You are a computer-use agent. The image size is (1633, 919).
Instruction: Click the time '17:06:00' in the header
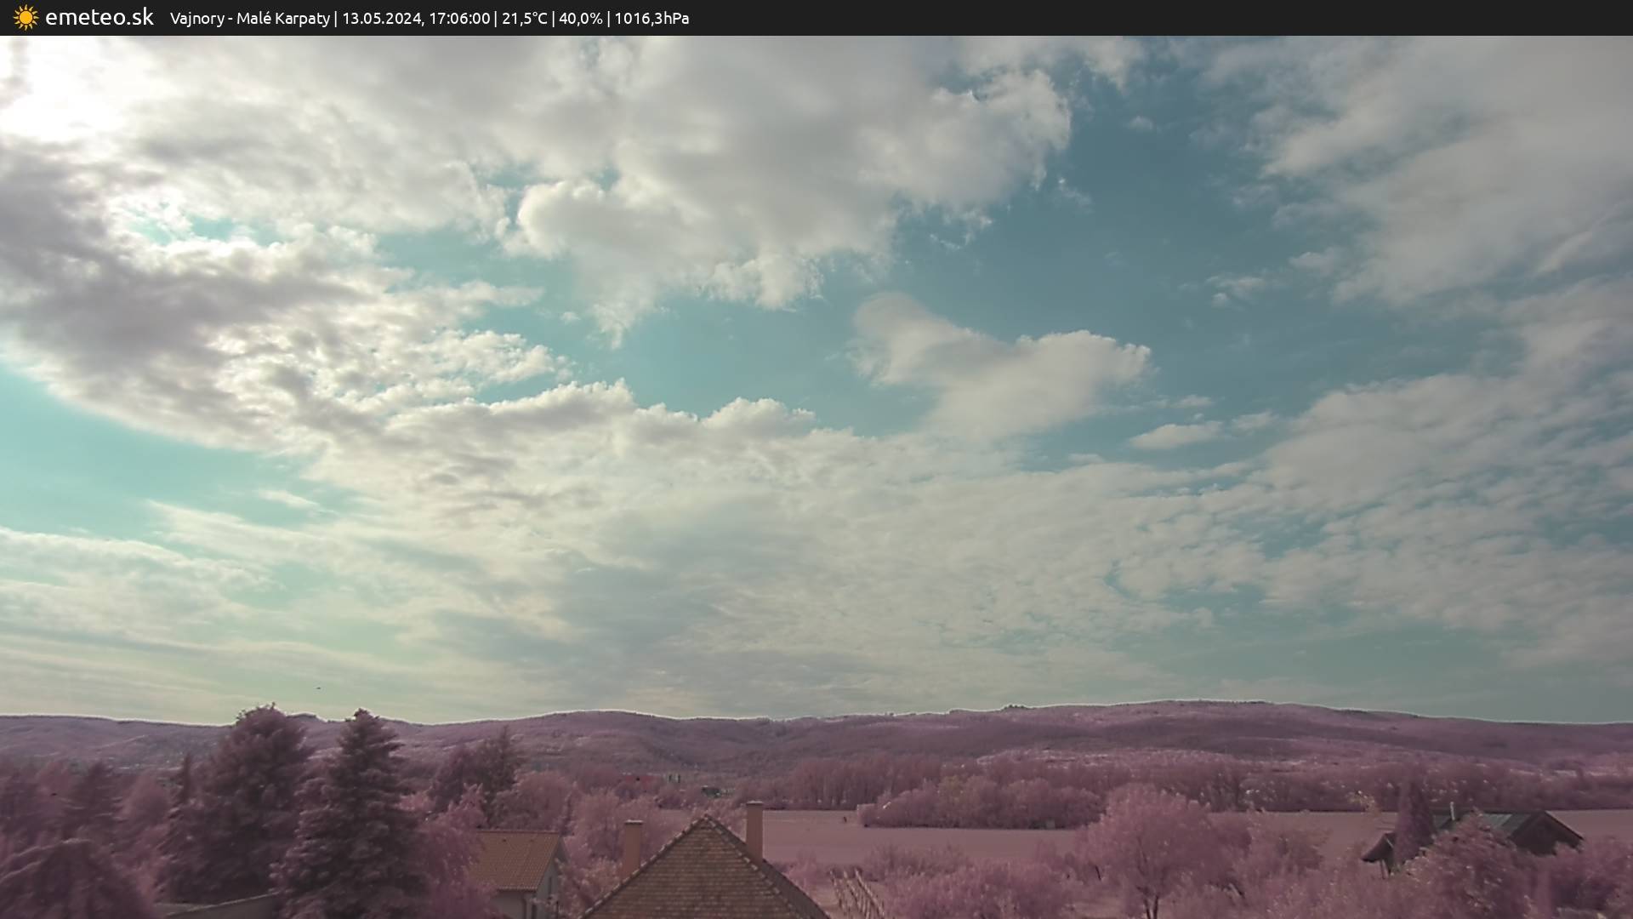459,18
